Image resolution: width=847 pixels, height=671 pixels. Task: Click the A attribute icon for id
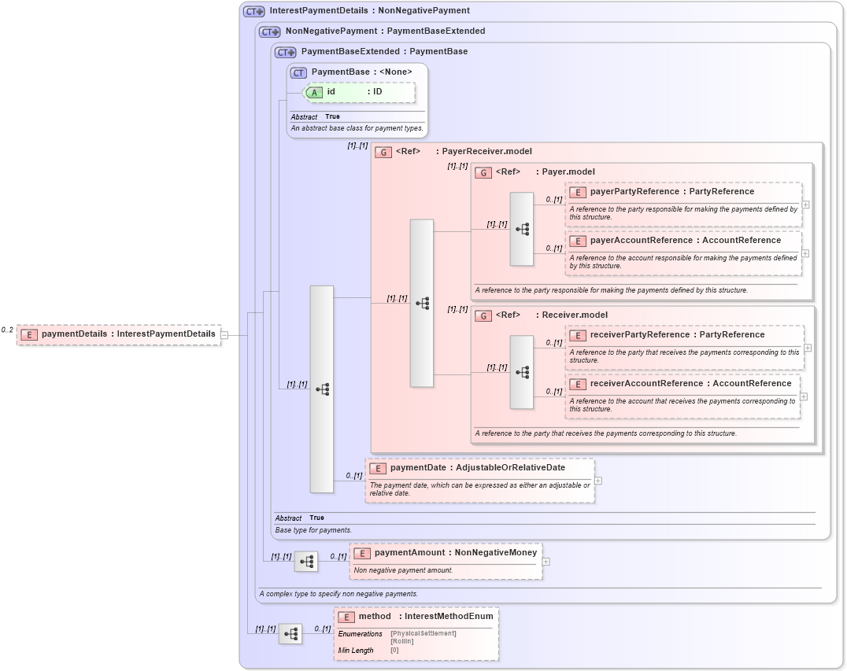(314, 92)
